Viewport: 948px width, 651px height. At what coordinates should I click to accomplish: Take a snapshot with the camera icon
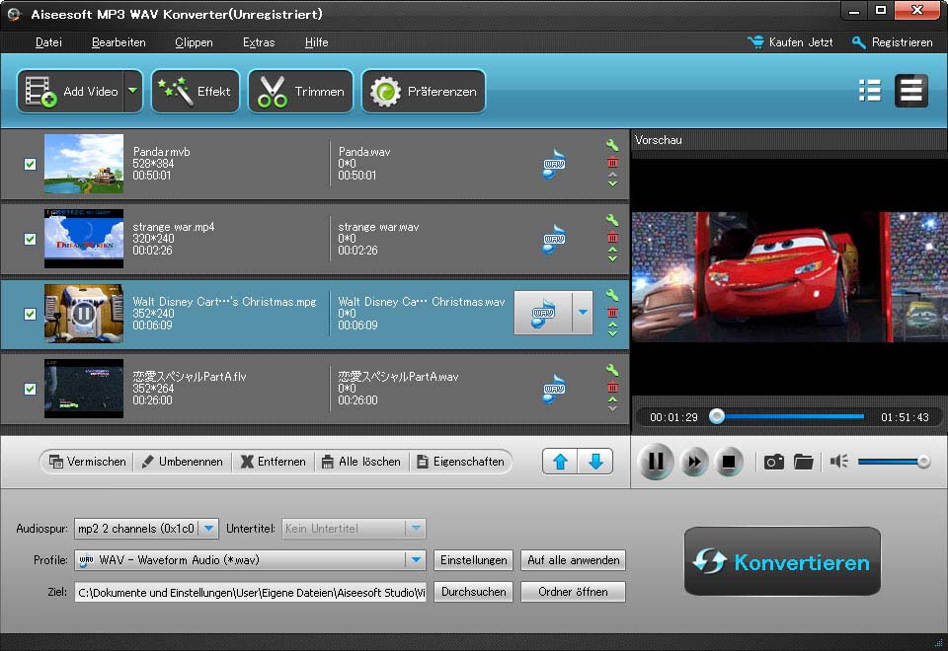point(774,462)
